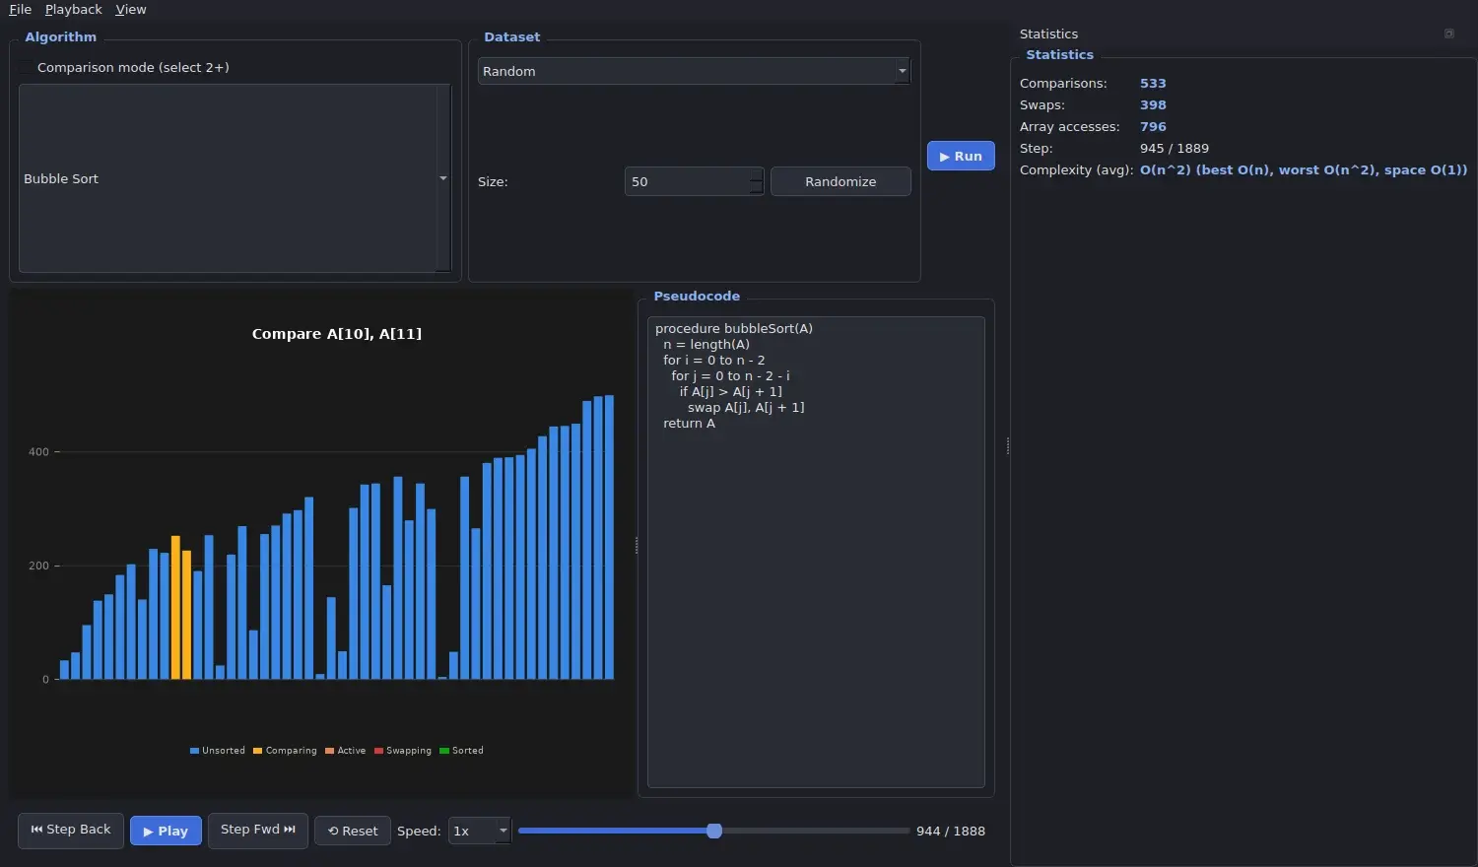Toggle Unsorted series in chart legend
Image resolution: width=1478 pixels, height=867 pixels.
tap(218, 751)
